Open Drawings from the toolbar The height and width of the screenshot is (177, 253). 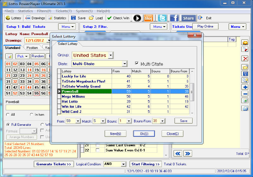35,18
